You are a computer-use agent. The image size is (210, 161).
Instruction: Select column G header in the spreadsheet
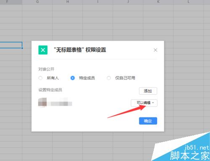[x=37, y=2]
